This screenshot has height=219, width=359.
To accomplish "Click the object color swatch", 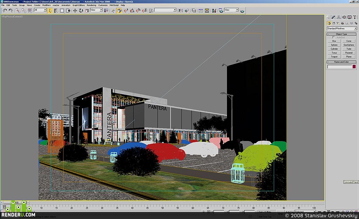I will coord(354,67).
